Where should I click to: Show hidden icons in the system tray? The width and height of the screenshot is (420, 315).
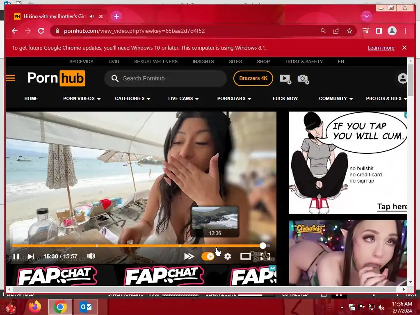click(342, 307)
